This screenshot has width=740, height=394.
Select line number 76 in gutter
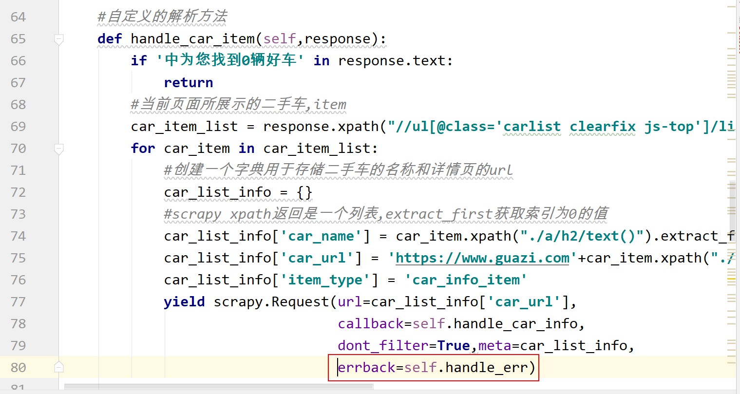18,280
